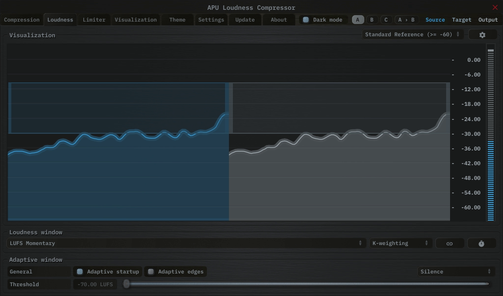Switch to the Compression tab
This screenshot has width=503, height=296.
[22, 20]
